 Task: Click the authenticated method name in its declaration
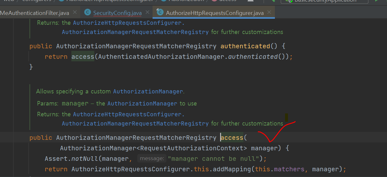pos(245,46)
